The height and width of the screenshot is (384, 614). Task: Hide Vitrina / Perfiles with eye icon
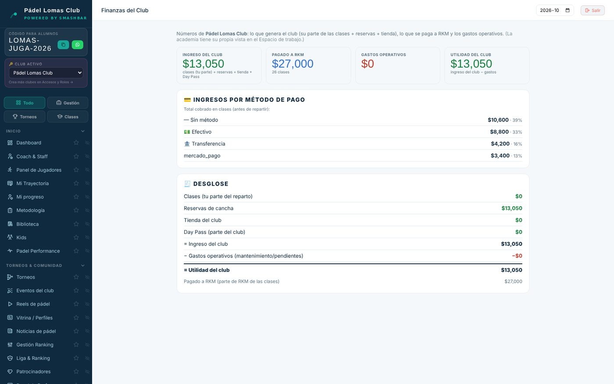[x=87, y=318]
